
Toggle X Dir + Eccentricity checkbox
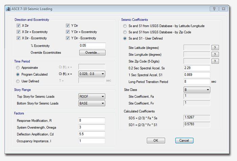[x=18, y=32]
